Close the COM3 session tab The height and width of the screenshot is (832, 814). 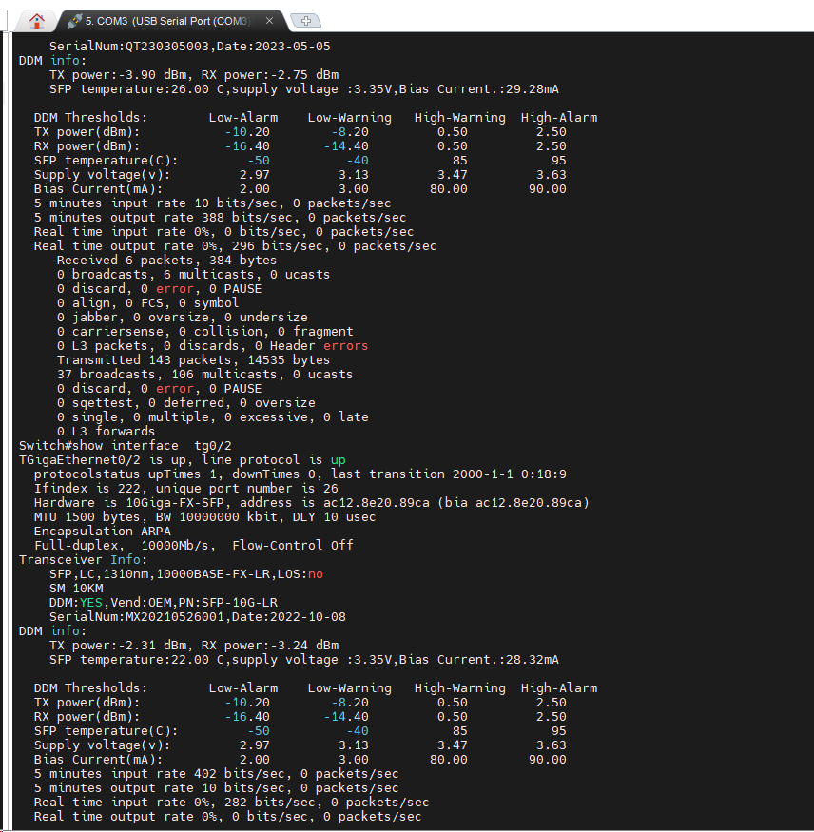click(269, 21)
